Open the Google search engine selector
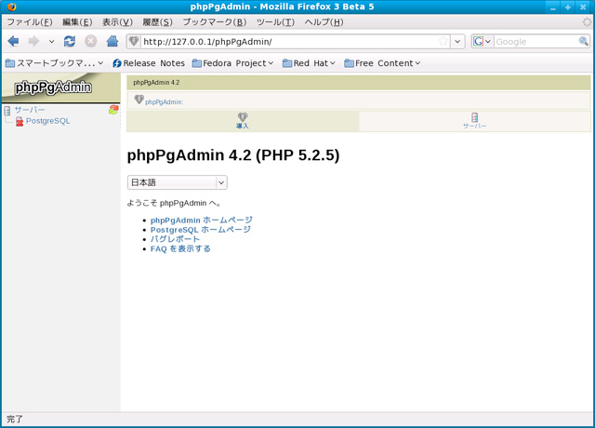 pos(483,41)
